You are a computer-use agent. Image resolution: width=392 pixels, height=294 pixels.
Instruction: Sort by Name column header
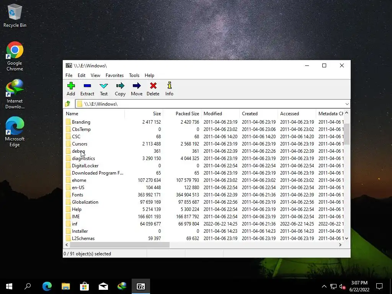coord(94,113)
